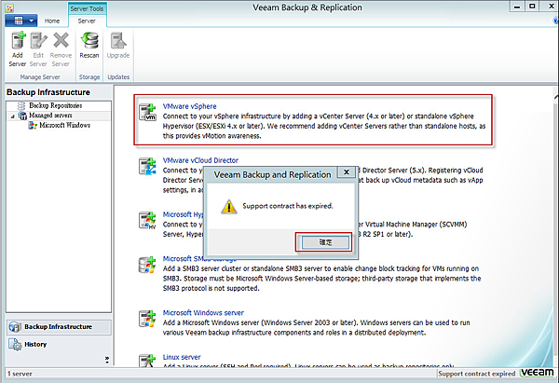
Task: Switch to the Home ribbon tab
Action: pyautogui.click(x=52, y=21)
